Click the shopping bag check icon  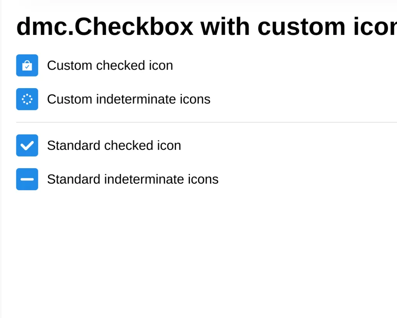27,66
